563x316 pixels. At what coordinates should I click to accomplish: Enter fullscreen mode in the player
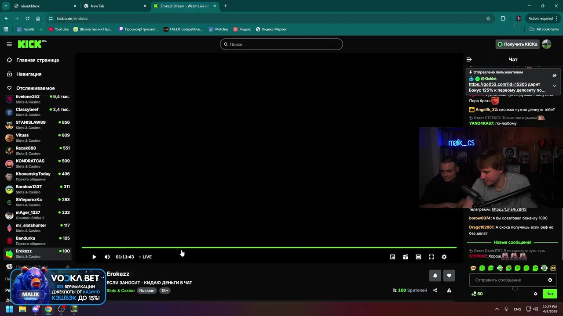pyautogui.click(x=431, y=257)
